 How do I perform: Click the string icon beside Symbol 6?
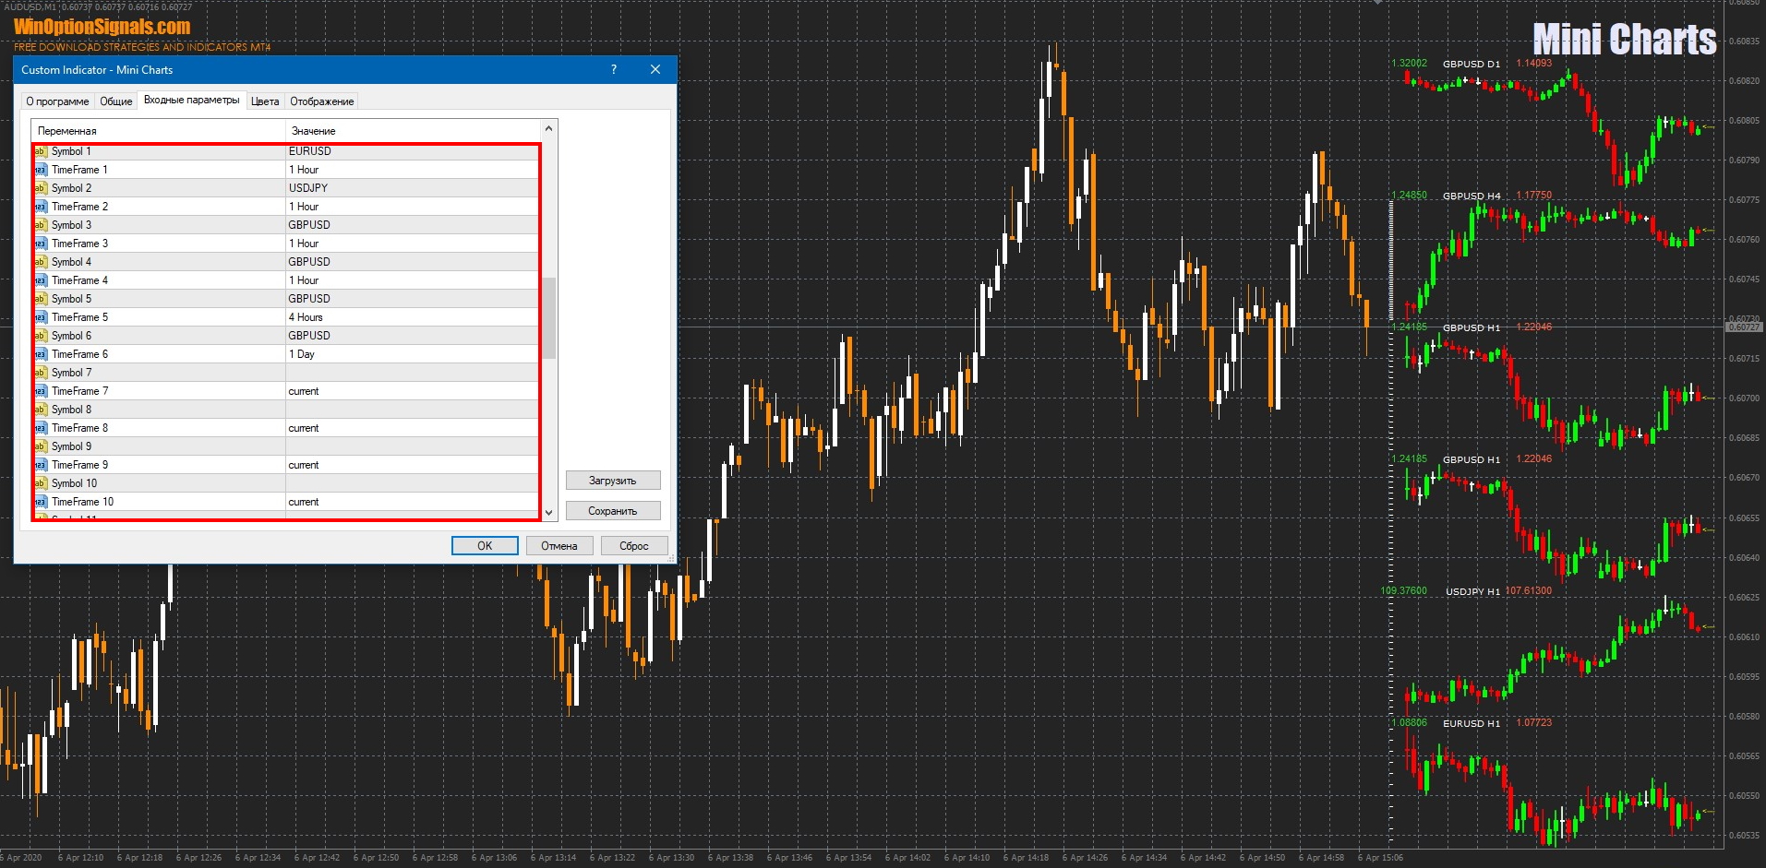[41, 336]
